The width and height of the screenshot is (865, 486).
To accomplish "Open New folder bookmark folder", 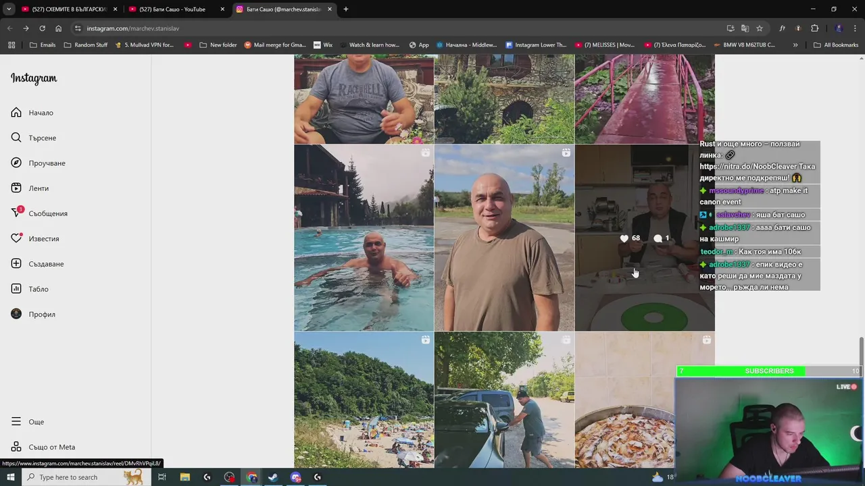I will 218,45.
